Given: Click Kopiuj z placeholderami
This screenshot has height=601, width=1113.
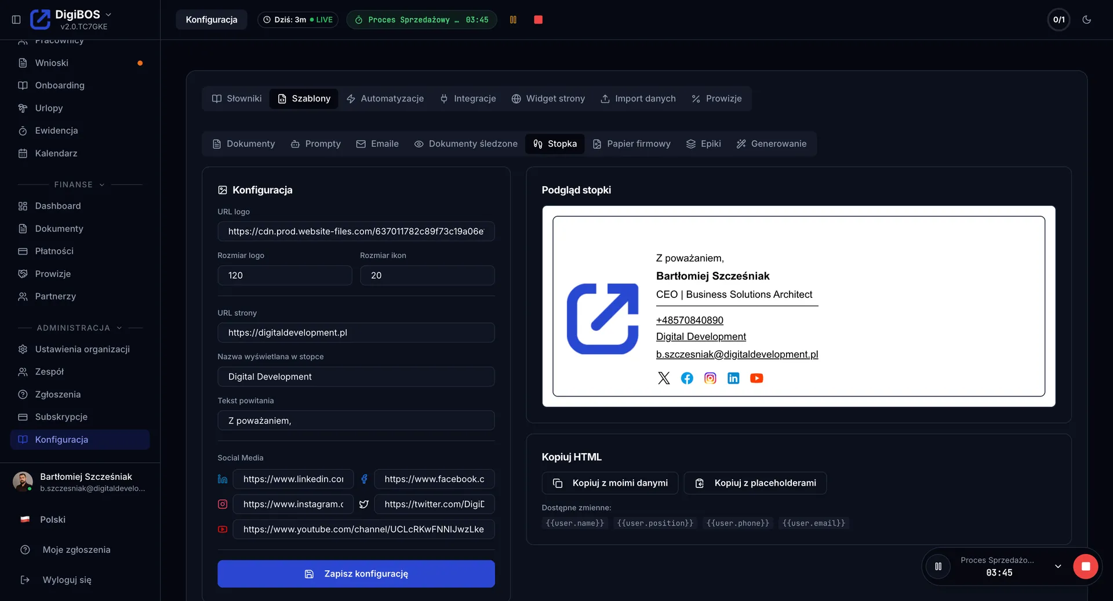Looking at the screenshot, I should (755, 483).
